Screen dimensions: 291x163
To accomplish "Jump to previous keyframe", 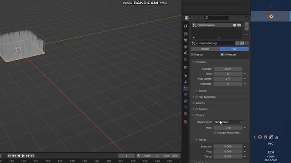I will pos(14,156).
